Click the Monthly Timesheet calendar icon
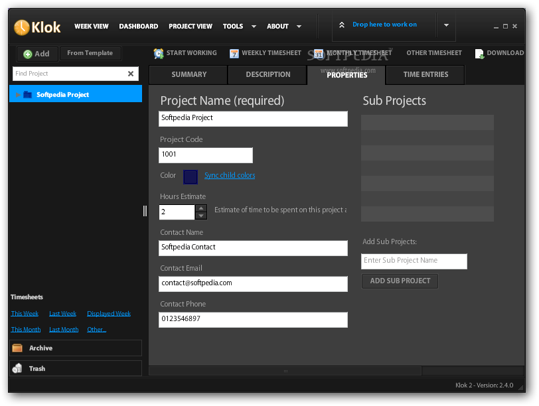The height and width of the screenshot is (406, 539). tap(319, 54)
